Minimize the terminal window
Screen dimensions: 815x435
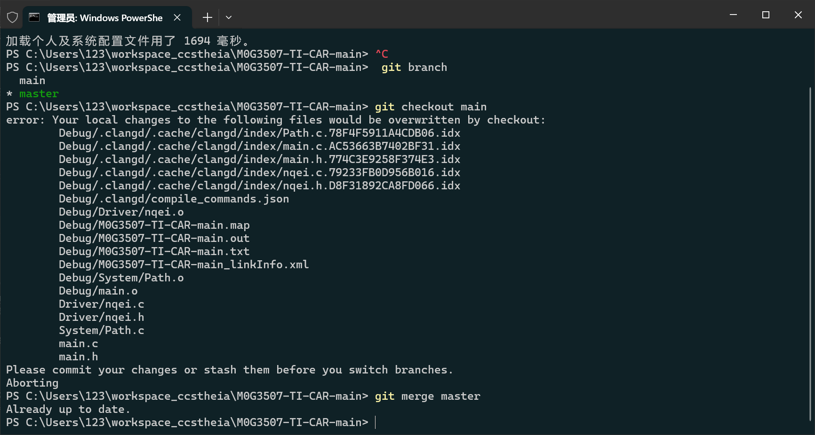[x=733, y=15]
